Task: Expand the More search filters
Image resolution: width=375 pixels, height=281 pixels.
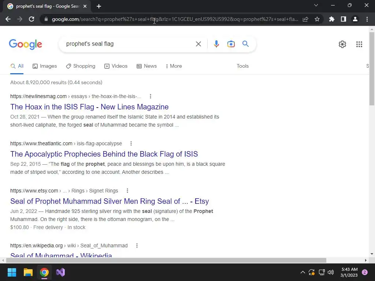Action: (174, 66)
